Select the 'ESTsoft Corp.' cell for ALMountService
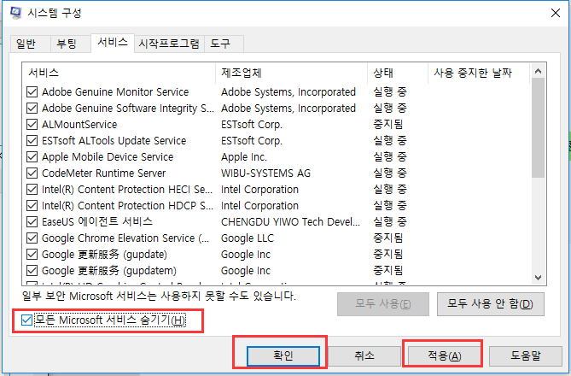Viewport: 571px width, 376px height. pyautogui.click(x=252, y=125)
